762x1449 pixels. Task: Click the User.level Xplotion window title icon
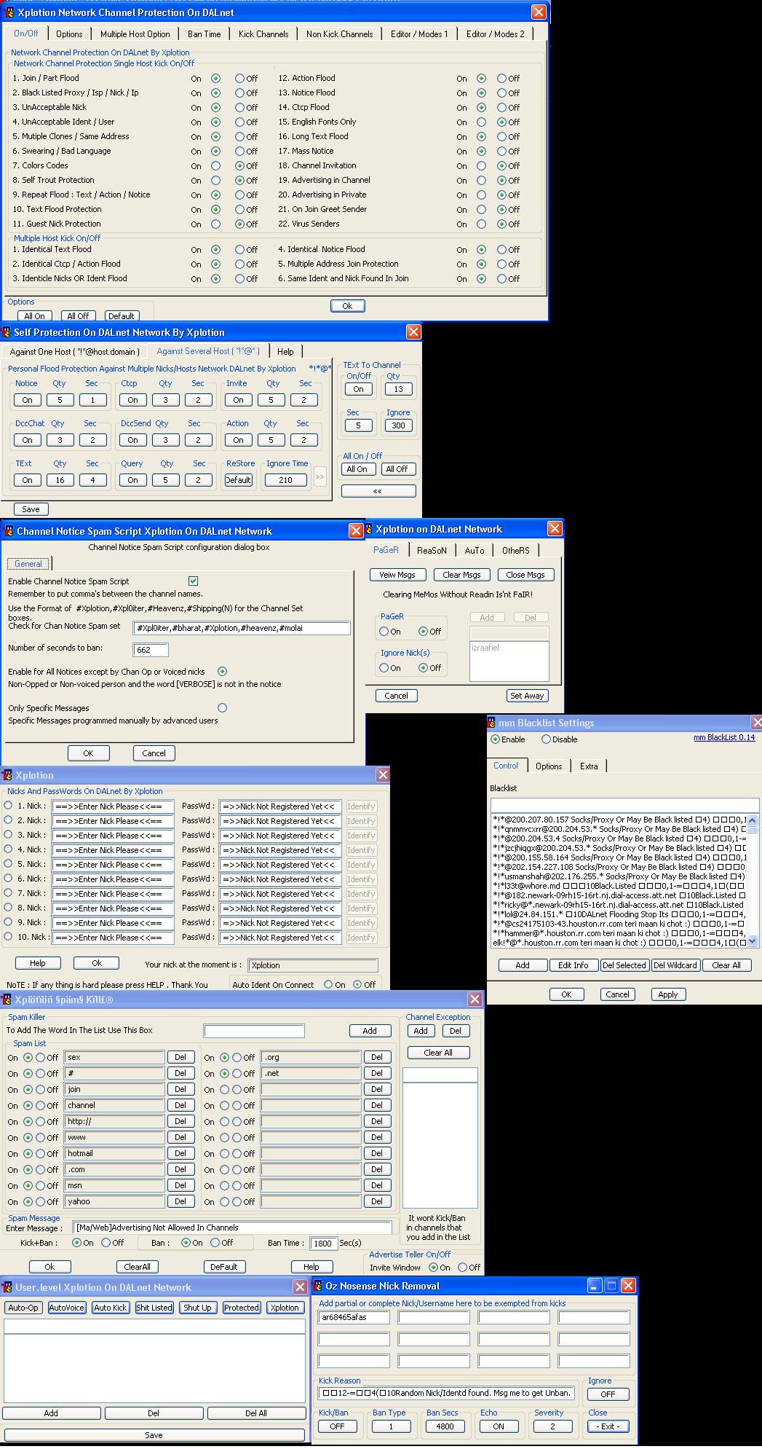pos(7,1287)
